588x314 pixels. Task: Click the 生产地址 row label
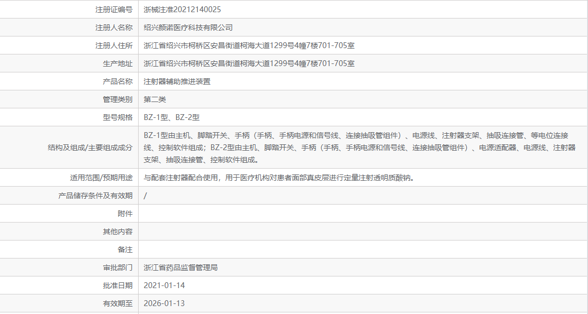(x=117, y=63)
